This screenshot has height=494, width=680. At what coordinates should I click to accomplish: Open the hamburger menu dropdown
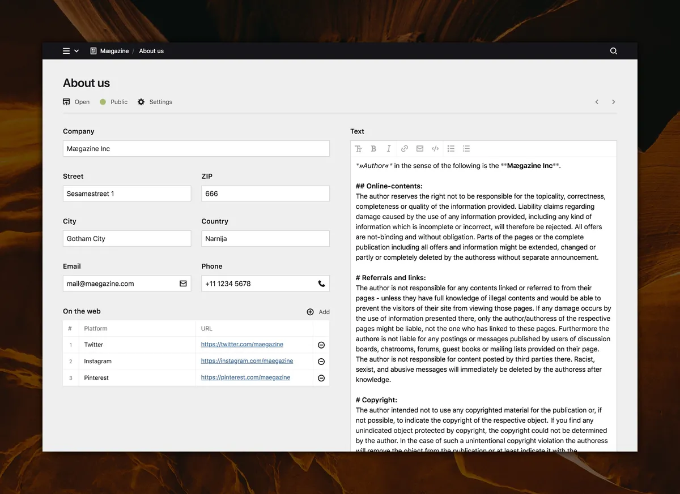tap(70, 51)
